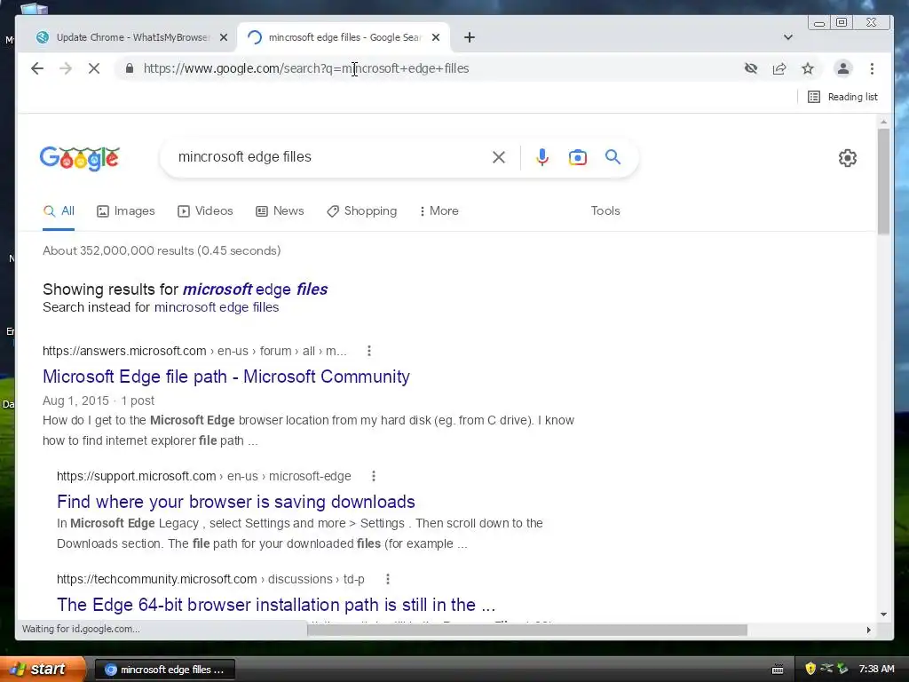Submit search with the magnifier icon
909x682 pixels.
pyautogui.click(x=613, y=156)
